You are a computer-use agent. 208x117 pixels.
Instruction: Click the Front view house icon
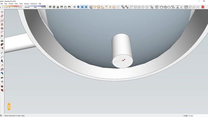pos(58,7)
